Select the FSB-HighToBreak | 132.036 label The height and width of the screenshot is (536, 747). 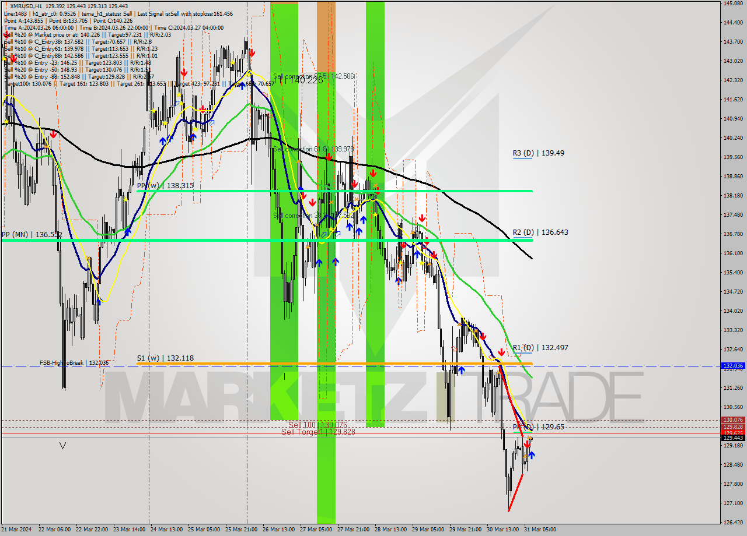click(x=74, y=363)
